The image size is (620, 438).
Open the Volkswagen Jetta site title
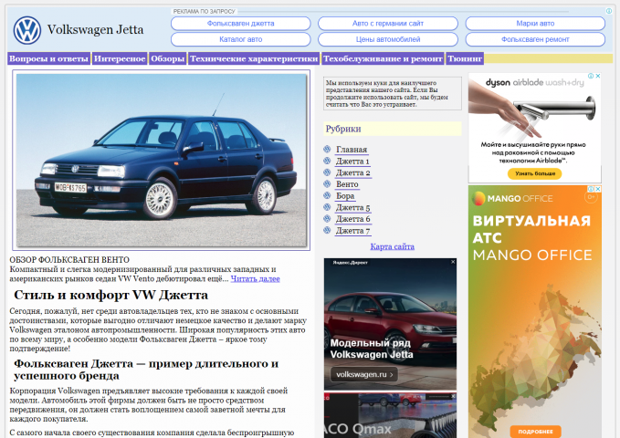[95, 29]
